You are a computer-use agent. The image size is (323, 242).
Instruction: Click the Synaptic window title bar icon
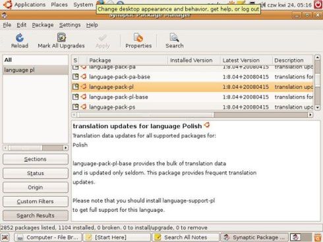coord(5,15)
